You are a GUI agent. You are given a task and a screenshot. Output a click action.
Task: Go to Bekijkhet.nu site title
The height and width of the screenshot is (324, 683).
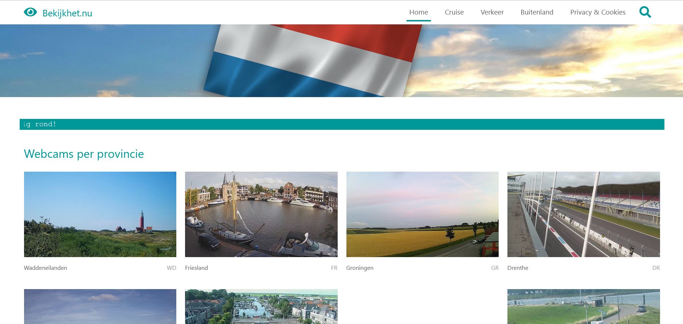point(67,13)
